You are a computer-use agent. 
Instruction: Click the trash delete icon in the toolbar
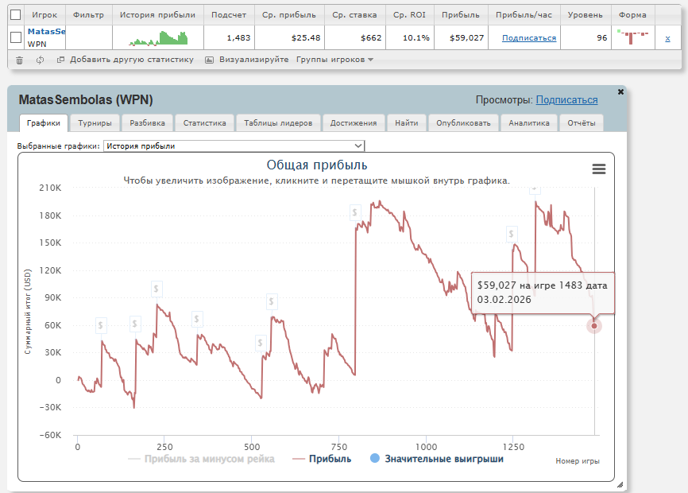[19, 60]
